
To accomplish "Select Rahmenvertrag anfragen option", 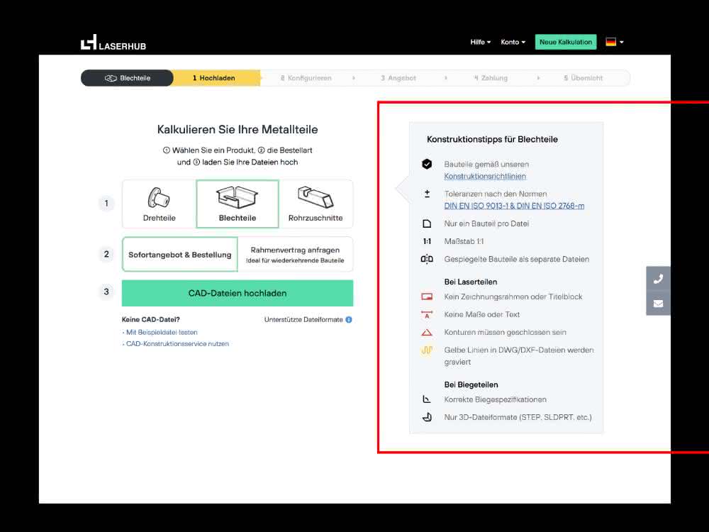I will pos(295,254).
